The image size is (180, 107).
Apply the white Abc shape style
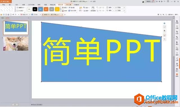pos(29,9)
